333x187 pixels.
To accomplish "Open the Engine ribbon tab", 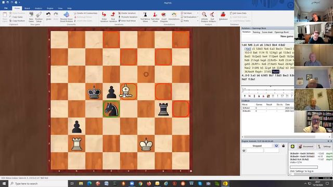I will click(50, 8).
